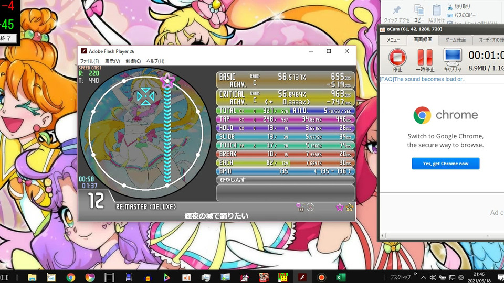Click the horizontal scrollbar in oCam ad panel
Image resolution: width=504 pixels, height=283 pixels.
[x=442, y=236]
